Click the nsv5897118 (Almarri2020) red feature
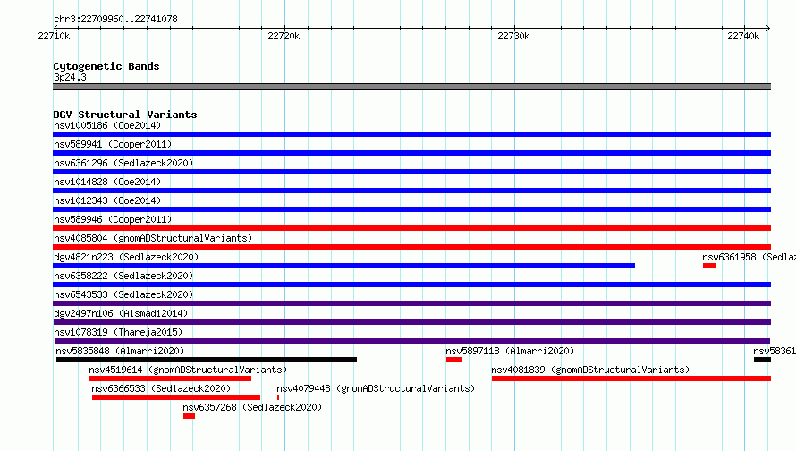Viewport: 796px width, 451px height. [x=454, y=360]
